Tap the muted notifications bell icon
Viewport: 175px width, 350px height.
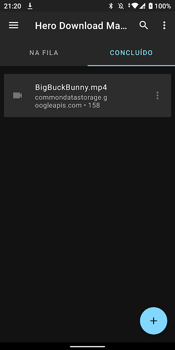tap(121, 6)
